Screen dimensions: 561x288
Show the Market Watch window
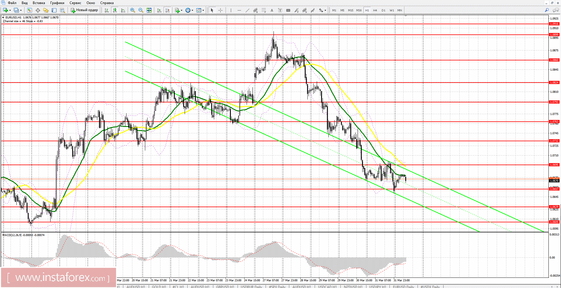click(x=30, y=10)
